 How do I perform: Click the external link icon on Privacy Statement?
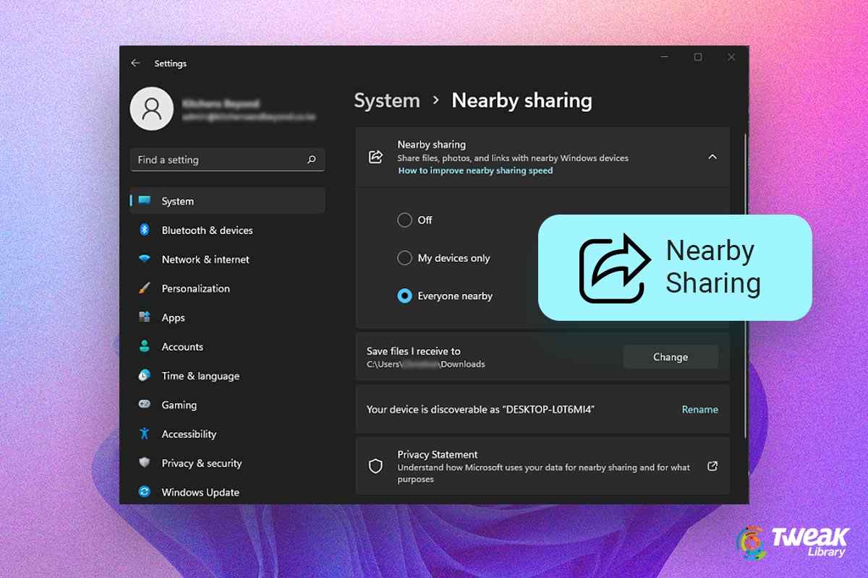click(712, 466)
